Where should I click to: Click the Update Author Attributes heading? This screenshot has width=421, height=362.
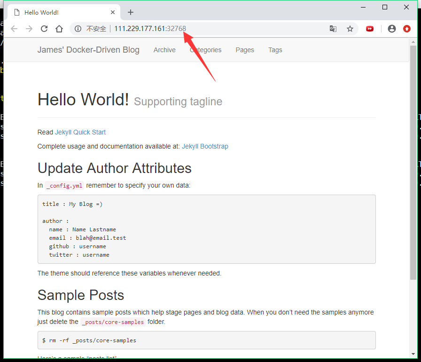coord(115,168)
